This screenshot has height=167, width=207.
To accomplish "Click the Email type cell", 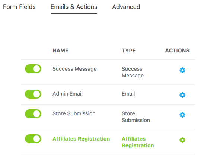I will point(128,94).
